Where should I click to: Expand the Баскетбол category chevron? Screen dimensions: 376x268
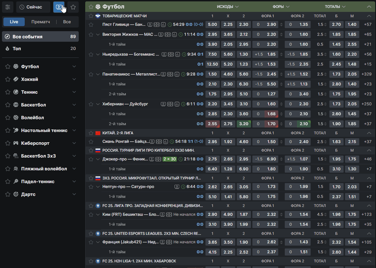[x=74, y=105]
